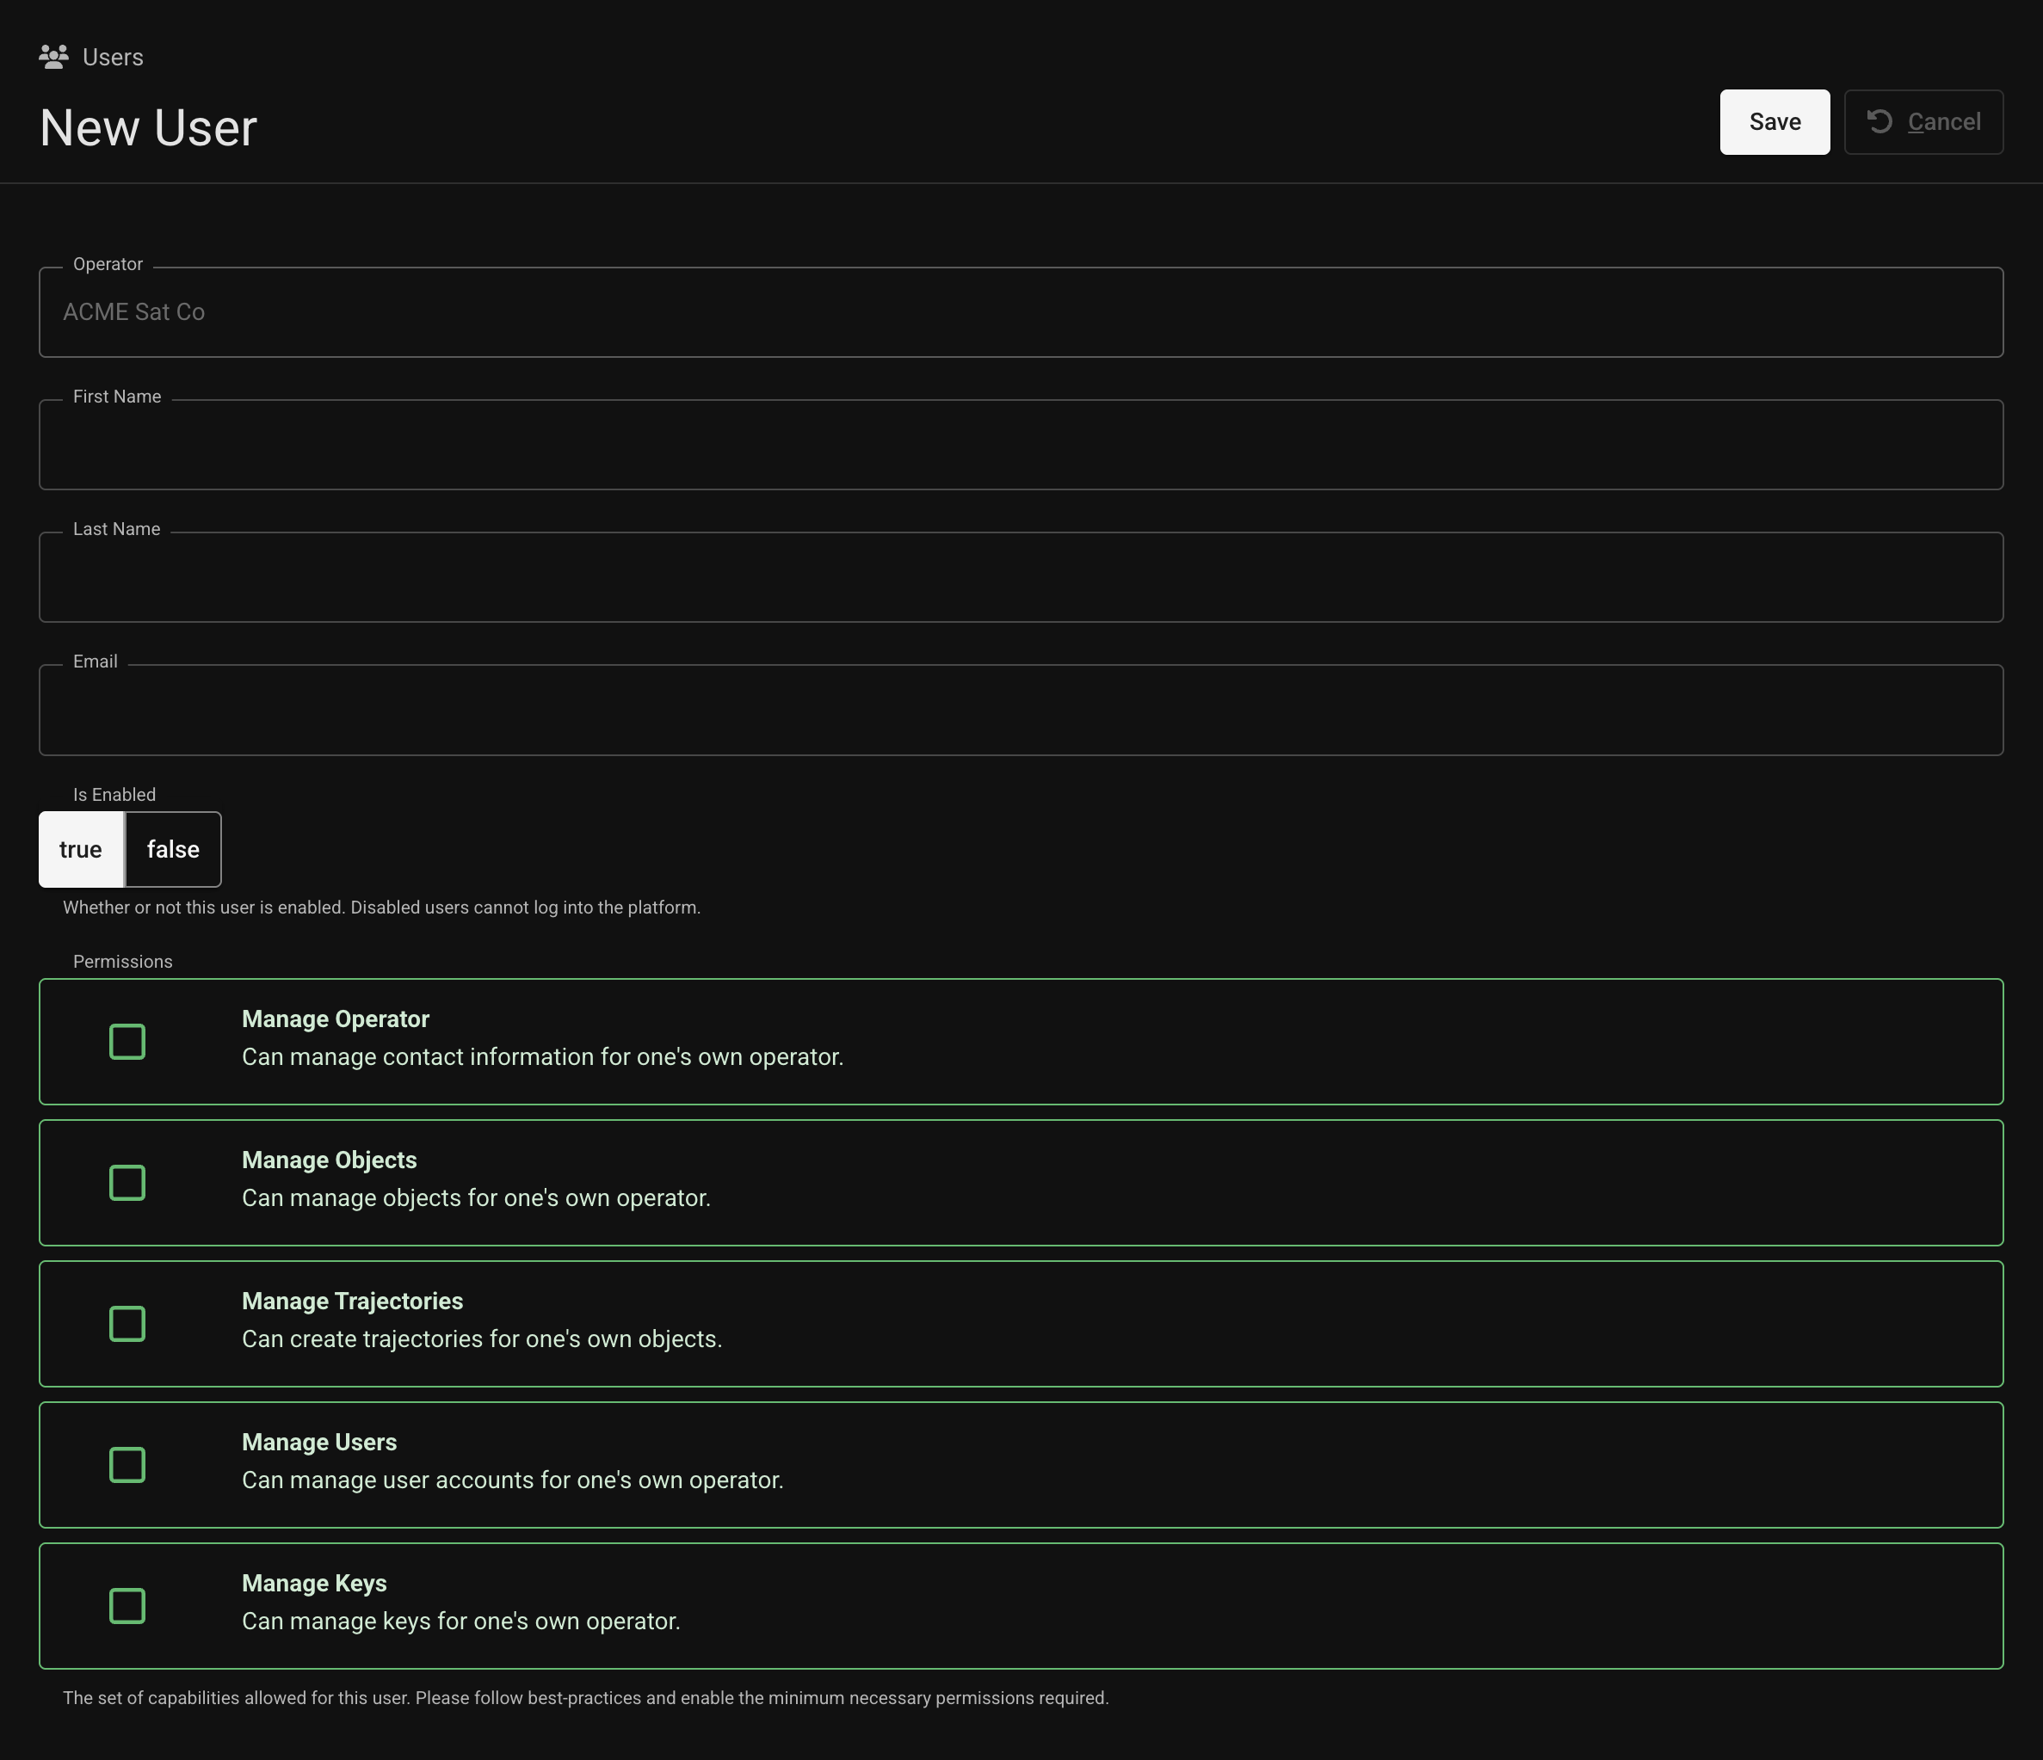Tick the Manage Users permission checkbox
This screenshot has width=2043, height=1760.
127,1464
